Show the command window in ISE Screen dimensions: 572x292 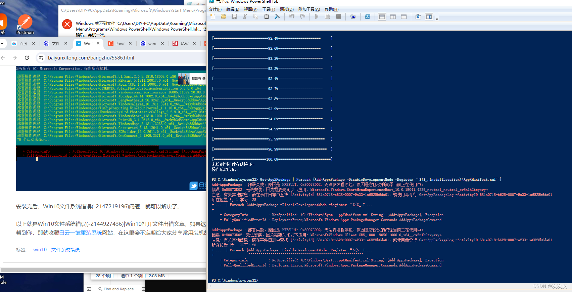(418, 17)
